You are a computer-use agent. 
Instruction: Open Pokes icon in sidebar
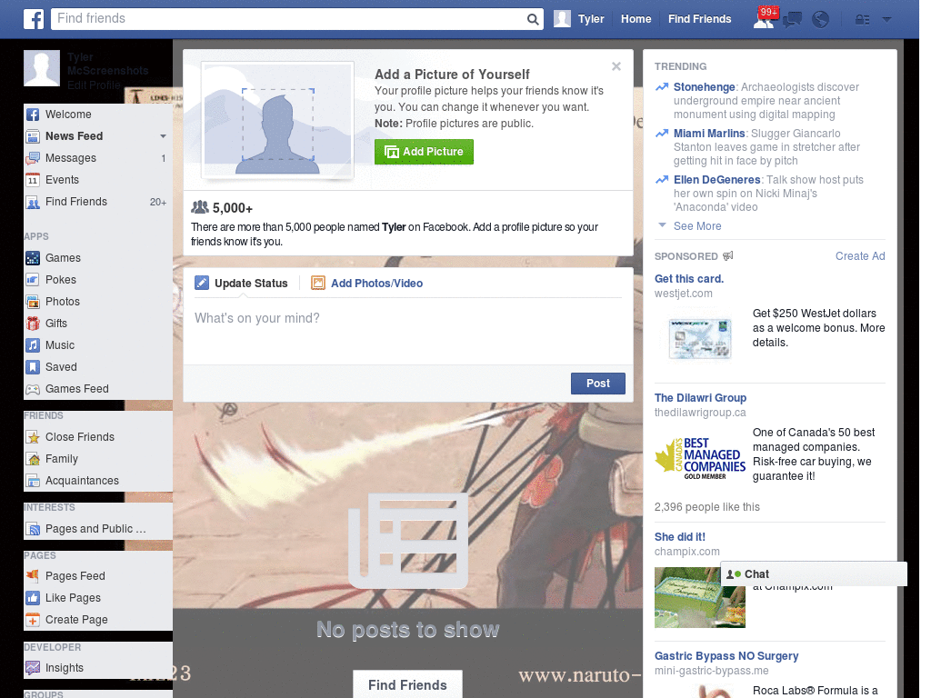pos(33,280)
